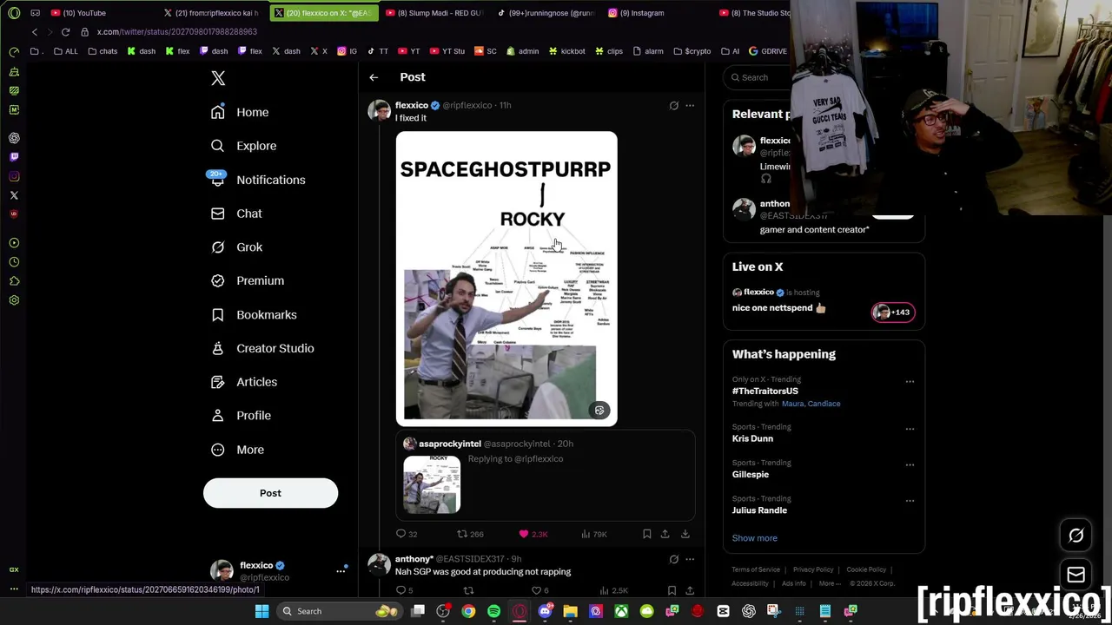This screenshot has height=625, width=1112.
Task: Open the IG bookmark in bookmarks bar
Action: click(x=347, y=51)
